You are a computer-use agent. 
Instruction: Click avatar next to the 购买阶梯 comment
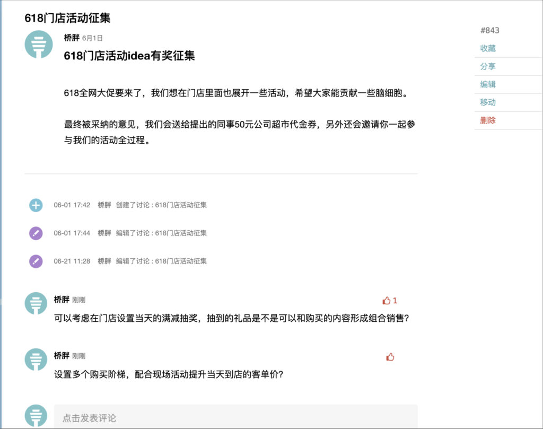point(39,360)
